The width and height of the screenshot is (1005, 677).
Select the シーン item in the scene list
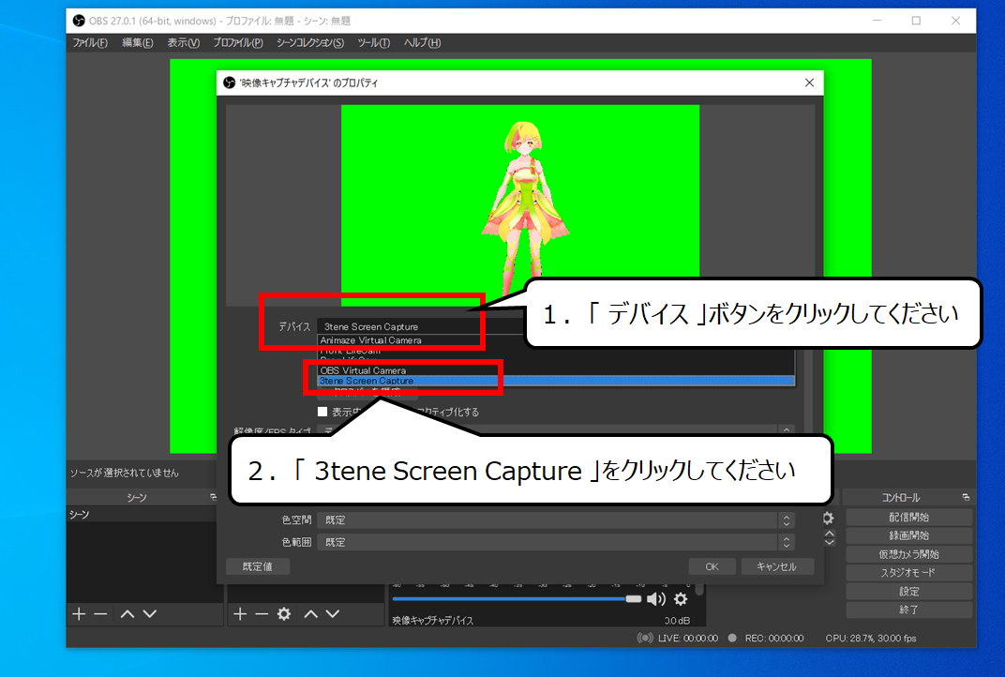click(x=142, y=515)
